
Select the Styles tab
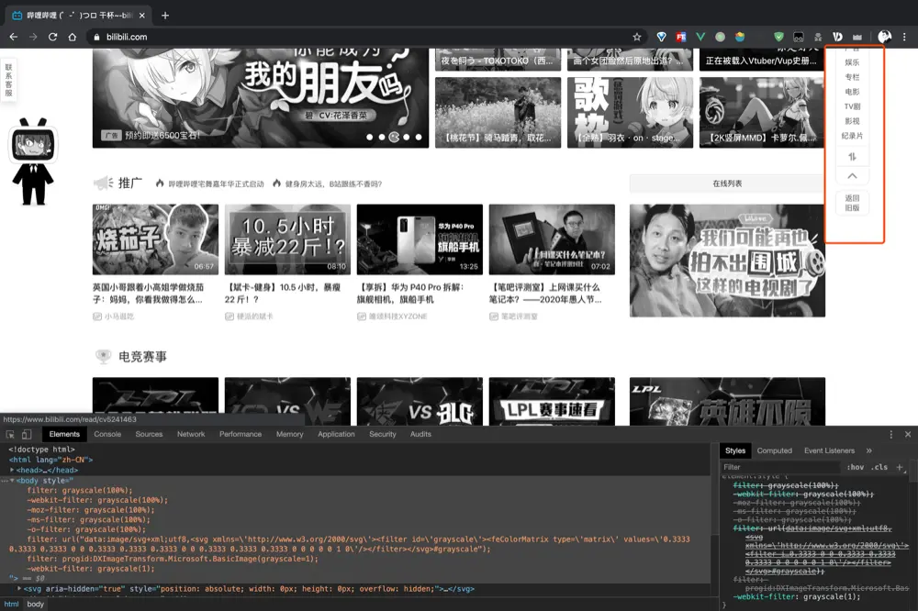coord(735,450)
